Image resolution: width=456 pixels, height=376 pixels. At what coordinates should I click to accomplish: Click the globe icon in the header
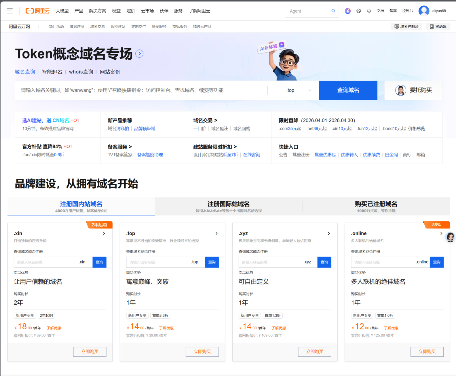[358, 11]
